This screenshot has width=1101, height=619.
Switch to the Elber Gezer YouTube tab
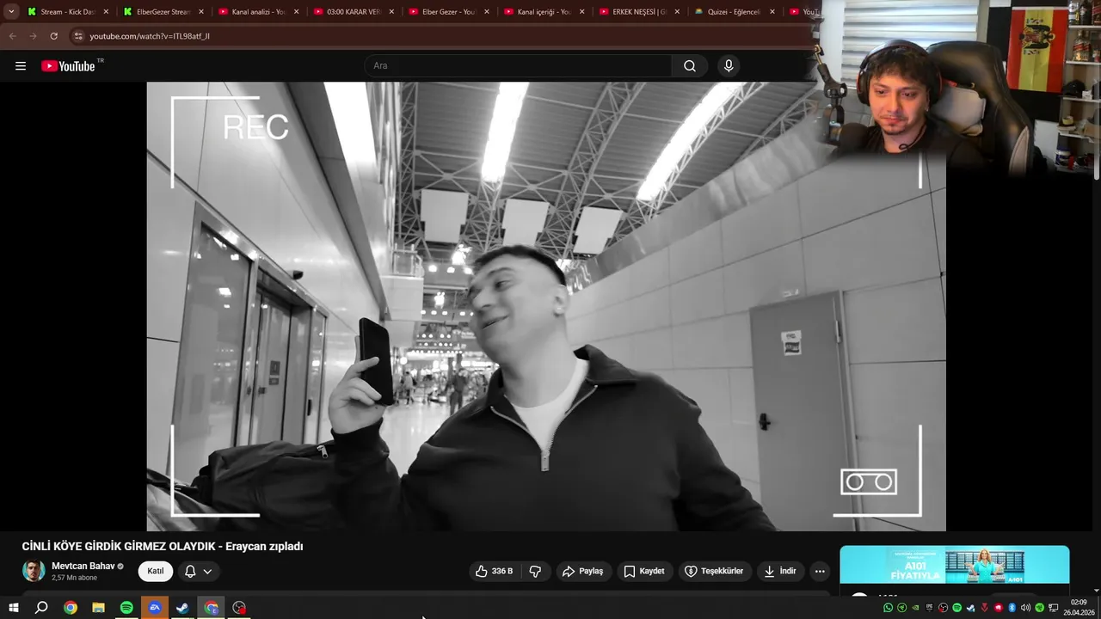click(x=448, y=12)
